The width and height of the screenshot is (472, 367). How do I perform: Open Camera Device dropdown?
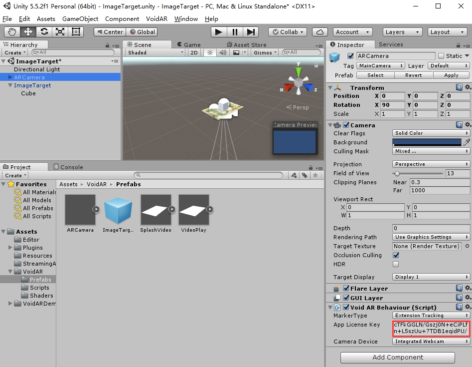[431, 342]
